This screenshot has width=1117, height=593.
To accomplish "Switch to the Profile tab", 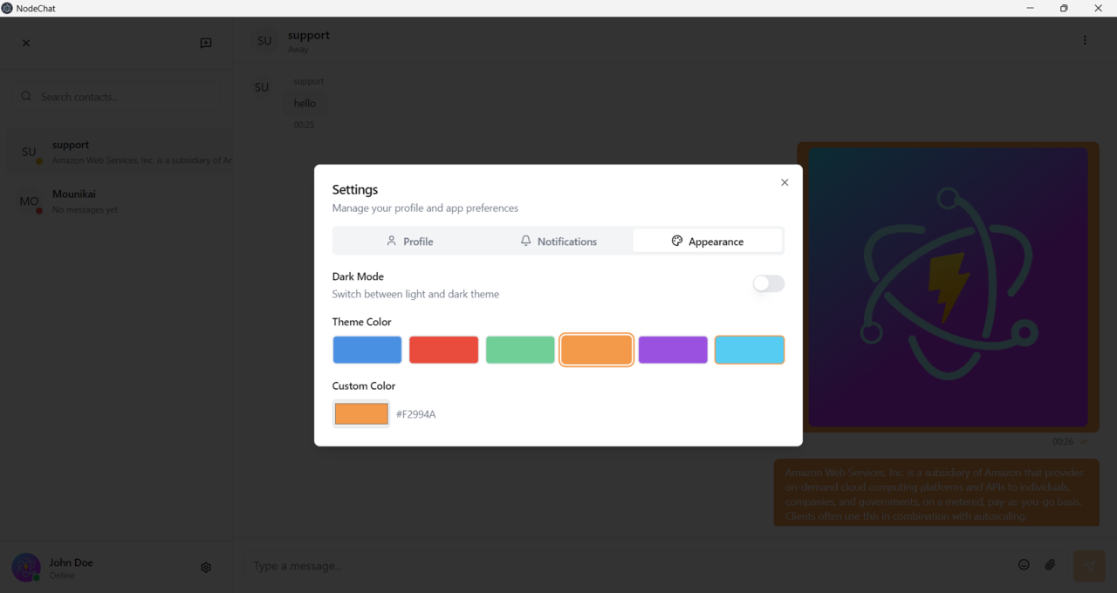I will tap(409, 242).
